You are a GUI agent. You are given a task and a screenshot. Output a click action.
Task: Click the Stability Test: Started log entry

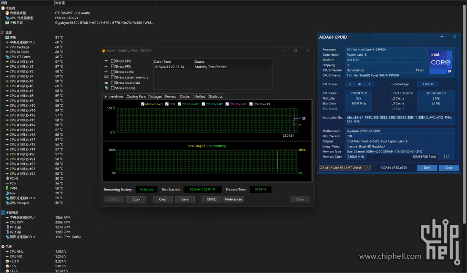pyautogui.click(x=211, y=67)
